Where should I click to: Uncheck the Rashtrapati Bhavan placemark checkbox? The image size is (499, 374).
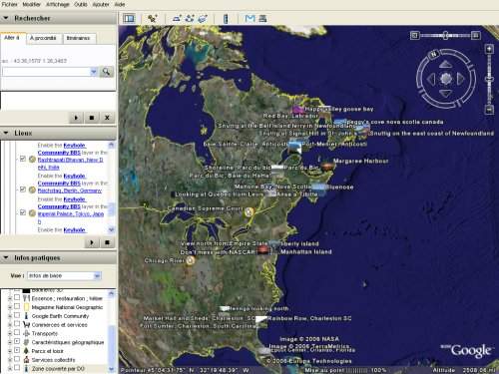coord(23,159)
